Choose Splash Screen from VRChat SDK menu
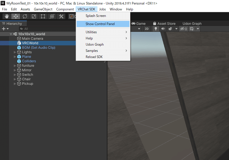The width and height of the screenshot is (229, 160). pyautogui.click(x=103, y=16)
